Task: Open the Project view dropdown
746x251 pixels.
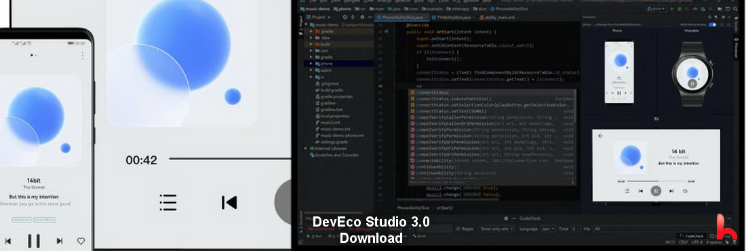Action: pyautogui.click(x=317, y=17)
